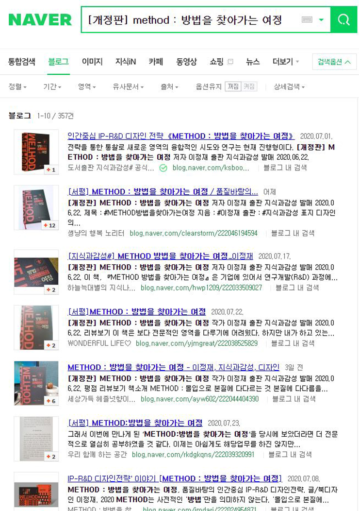Click the +6 image count badge
The image size is (359, 511).
point(51,401)
